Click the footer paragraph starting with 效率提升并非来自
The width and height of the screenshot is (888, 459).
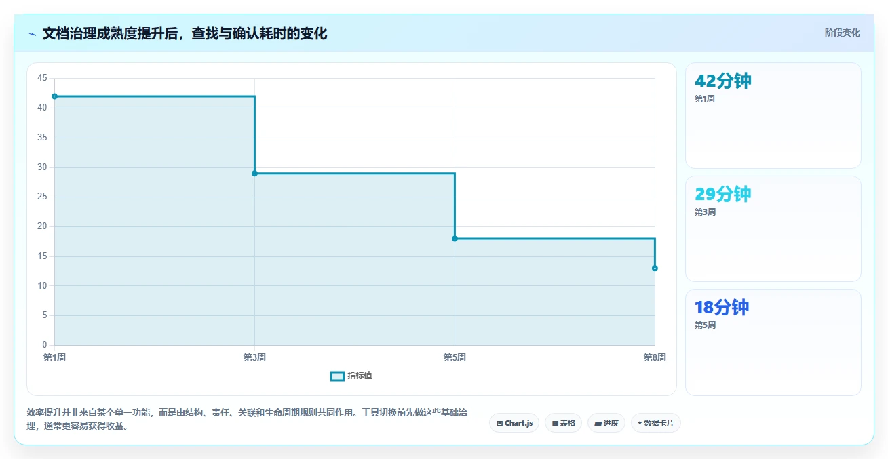click(247, 419)
